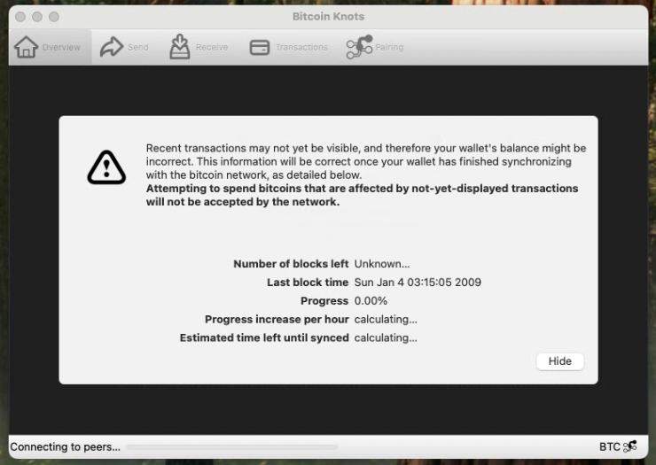Click the 'Connecting to peers...' status text
Screen dimensions: 656x465
[66, 446]
